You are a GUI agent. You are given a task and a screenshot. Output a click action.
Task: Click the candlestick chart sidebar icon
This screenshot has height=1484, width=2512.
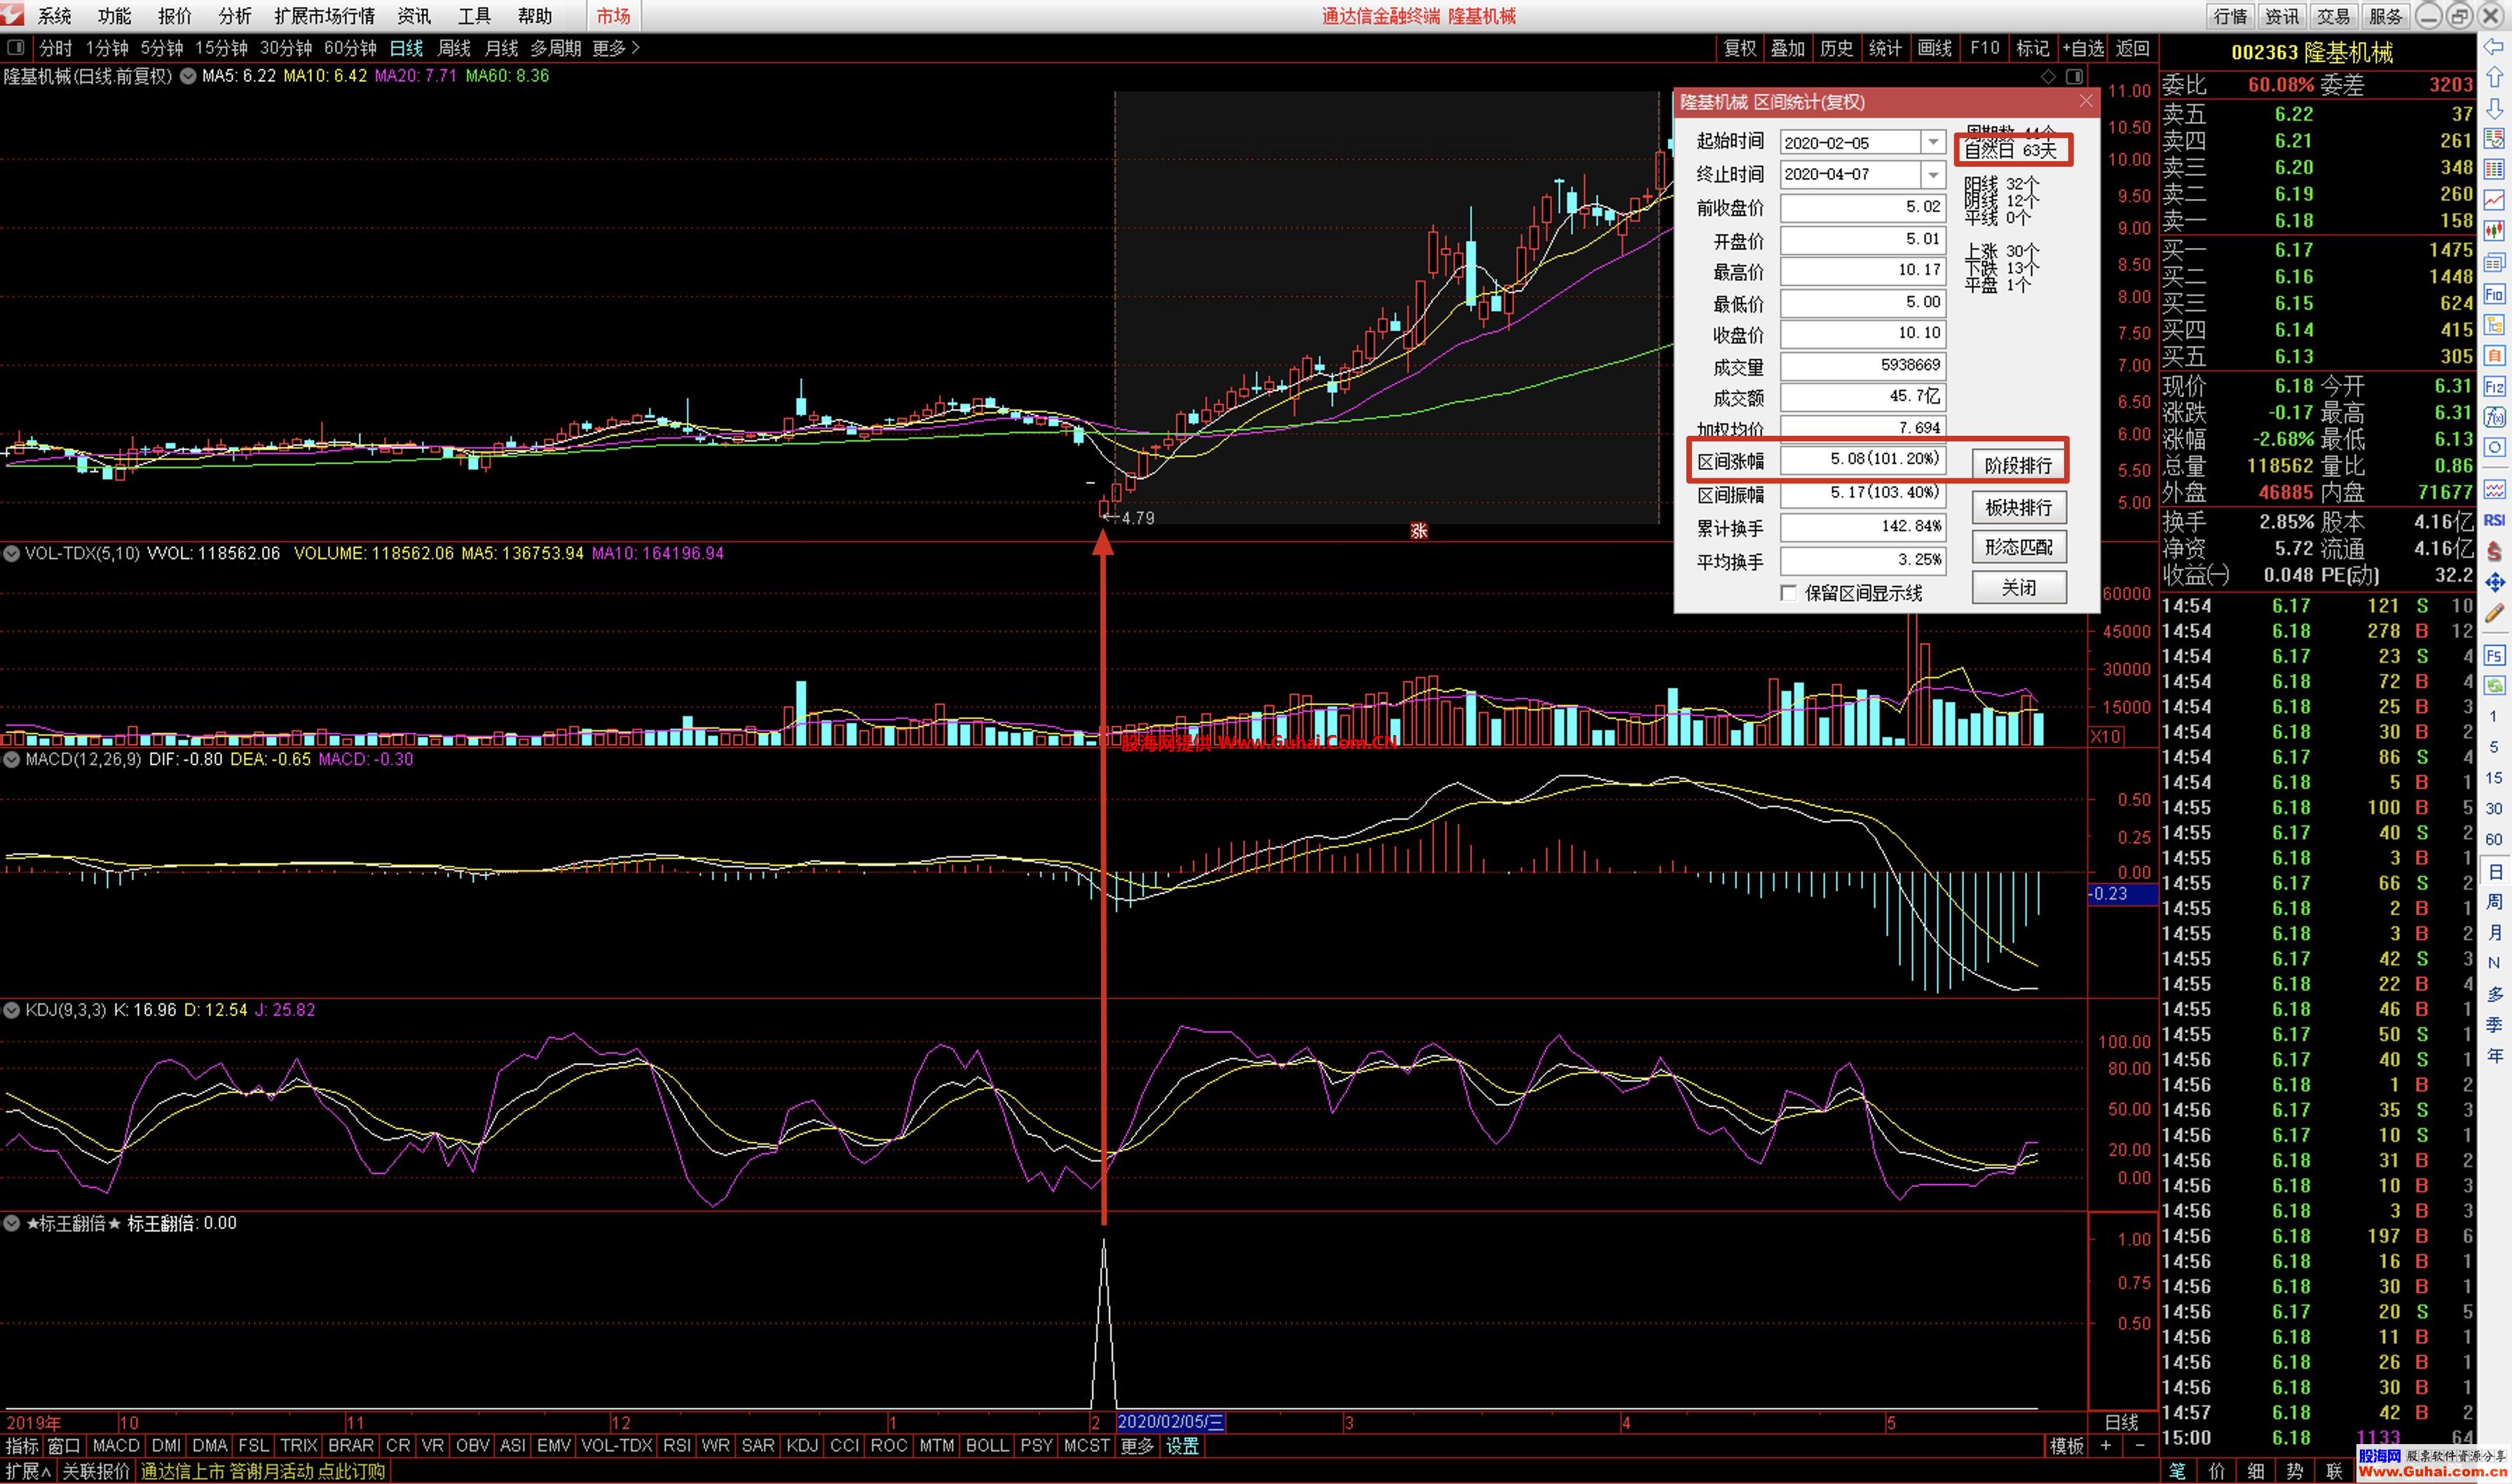pyautogui.click(x=2494, y=232)
